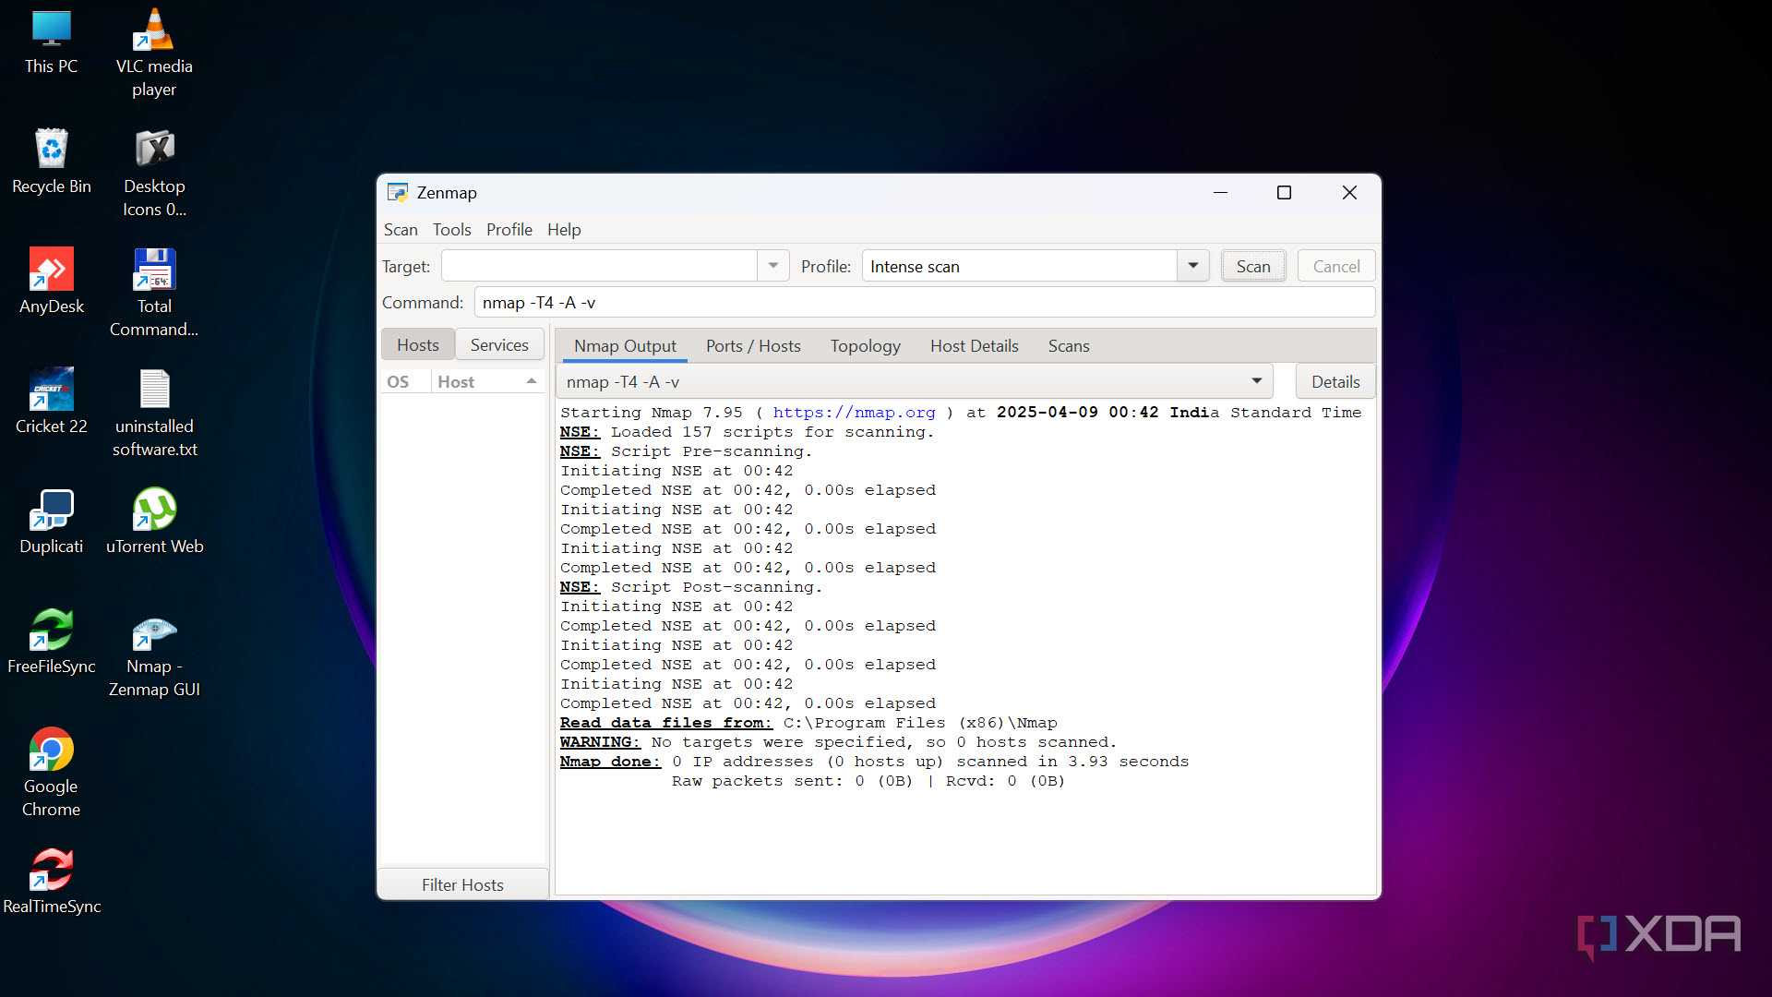Open the Recycle Bin
The image size is (1772, 997).
52,162
